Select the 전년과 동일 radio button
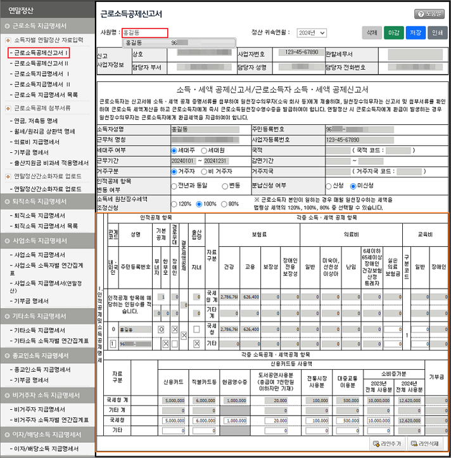Image resolution: width=451 pixels, height=458 pixels. point(174,186)
